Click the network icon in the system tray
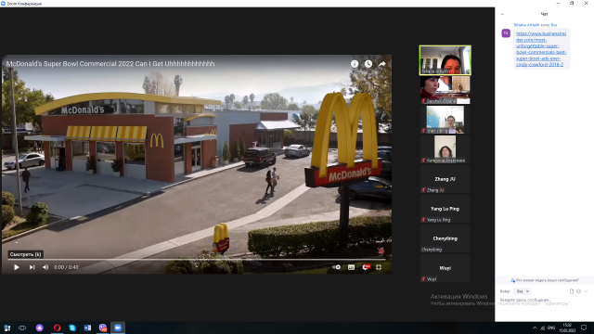 (543, 328)
